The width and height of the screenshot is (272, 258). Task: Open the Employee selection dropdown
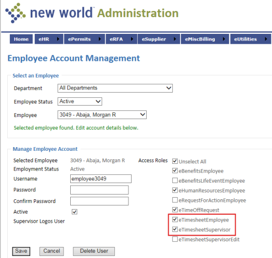click(x=102, y=114)
